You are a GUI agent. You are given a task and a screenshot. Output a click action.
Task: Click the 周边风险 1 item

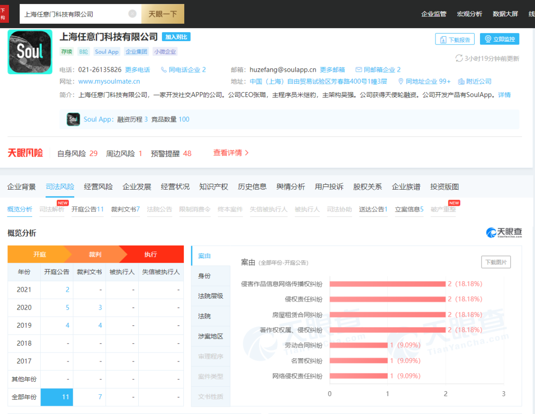[x=124, y=154]
